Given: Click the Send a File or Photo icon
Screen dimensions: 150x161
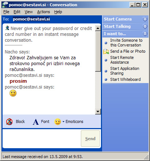Looking at the screenshot, I should click(106, 52).
